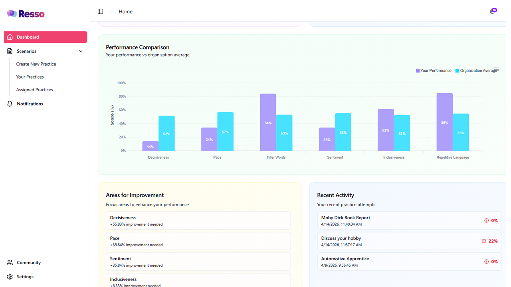Select the Decisiveness improvement card
The image size is (511, 287).
pos(198,220)
